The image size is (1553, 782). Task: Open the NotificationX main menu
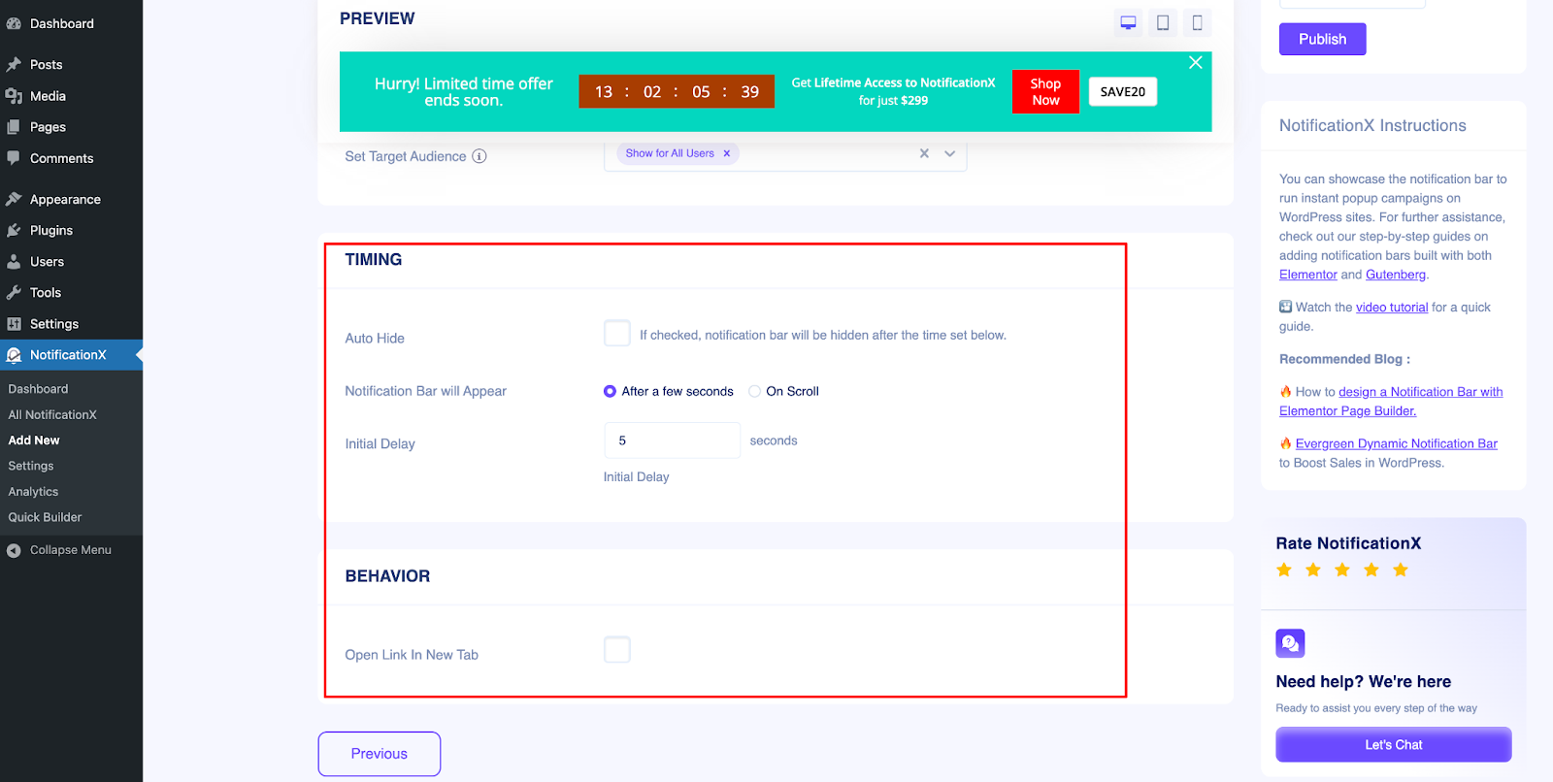pos(71,355)
